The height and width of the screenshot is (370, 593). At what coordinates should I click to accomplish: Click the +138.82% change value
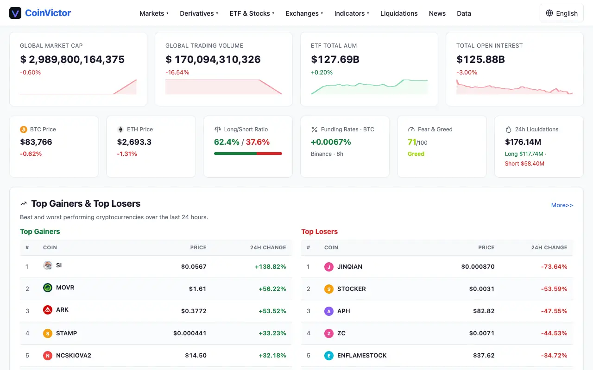pyautogui.click(x=271, y=267)
